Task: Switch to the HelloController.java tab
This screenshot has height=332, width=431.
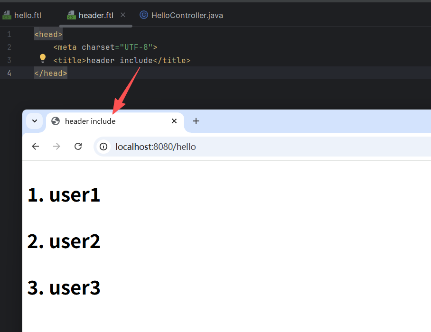Action: coord(181,15)
